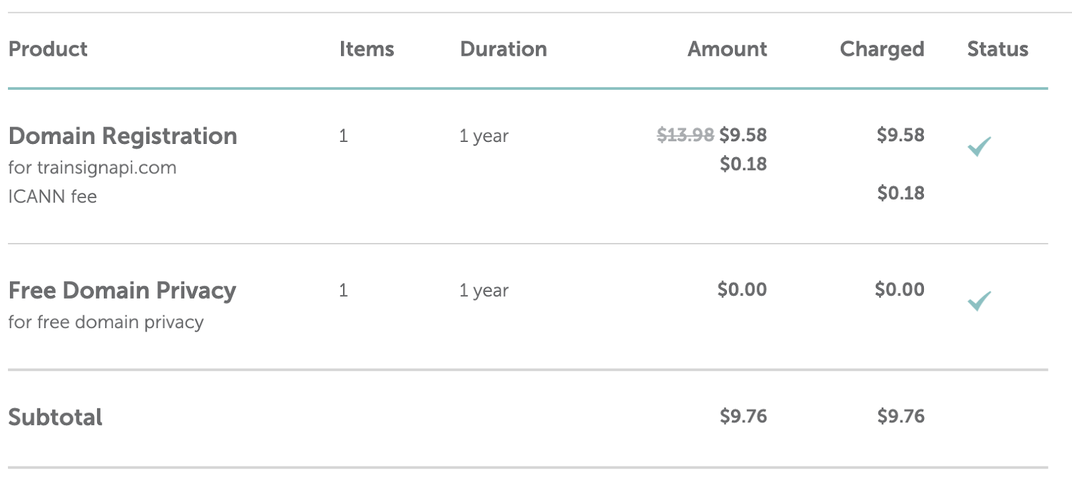
Task: Click the Domain Registration '1 year' duration
Action: coord(484,136)
